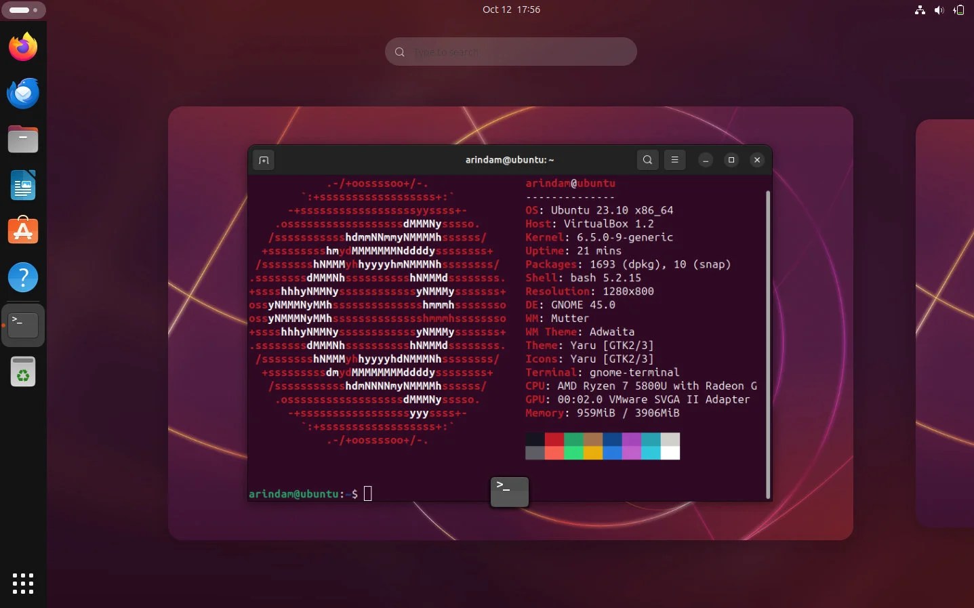The width and height of the screenshot is (974, 608).
Task: Click the network icon in the top bar
Action: (920, 10)
